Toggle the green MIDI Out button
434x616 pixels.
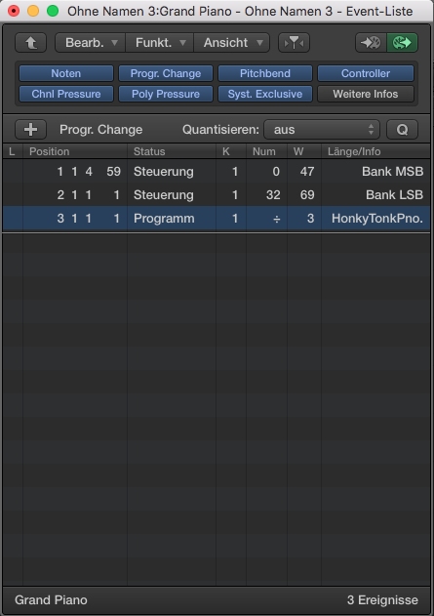point(402,42)
